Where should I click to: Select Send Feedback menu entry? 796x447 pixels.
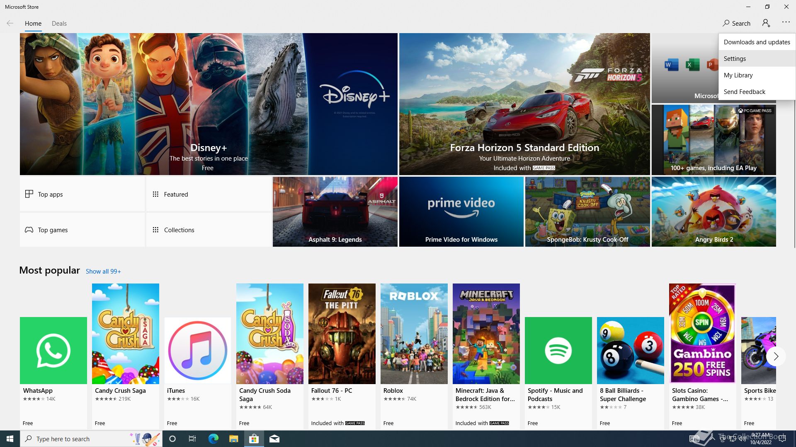coord(757,91)
